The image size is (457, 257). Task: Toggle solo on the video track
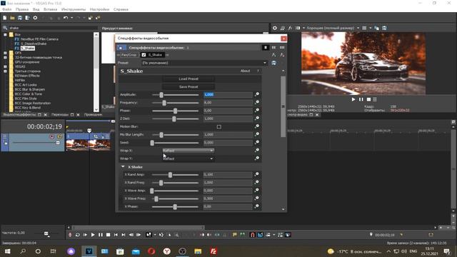click(60, 136)
